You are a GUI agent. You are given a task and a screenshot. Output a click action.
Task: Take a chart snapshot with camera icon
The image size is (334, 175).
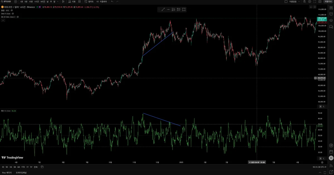(x=320, y=1)
